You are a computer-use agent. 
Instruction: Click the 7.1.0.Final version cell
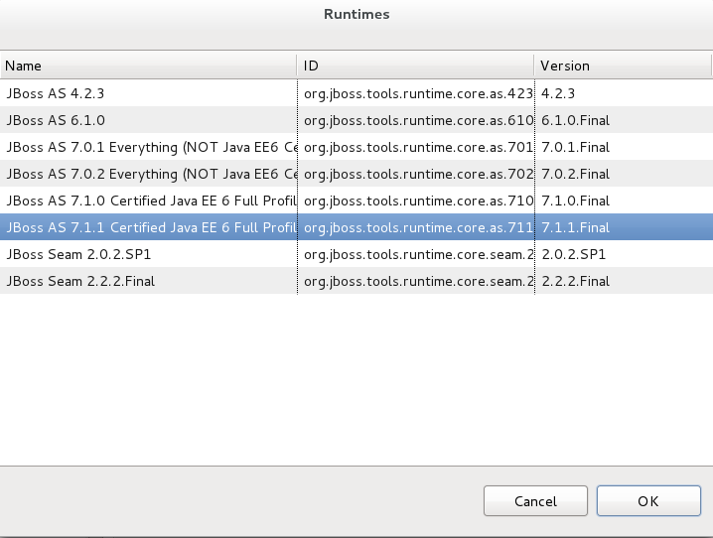[x=575, y=201]
